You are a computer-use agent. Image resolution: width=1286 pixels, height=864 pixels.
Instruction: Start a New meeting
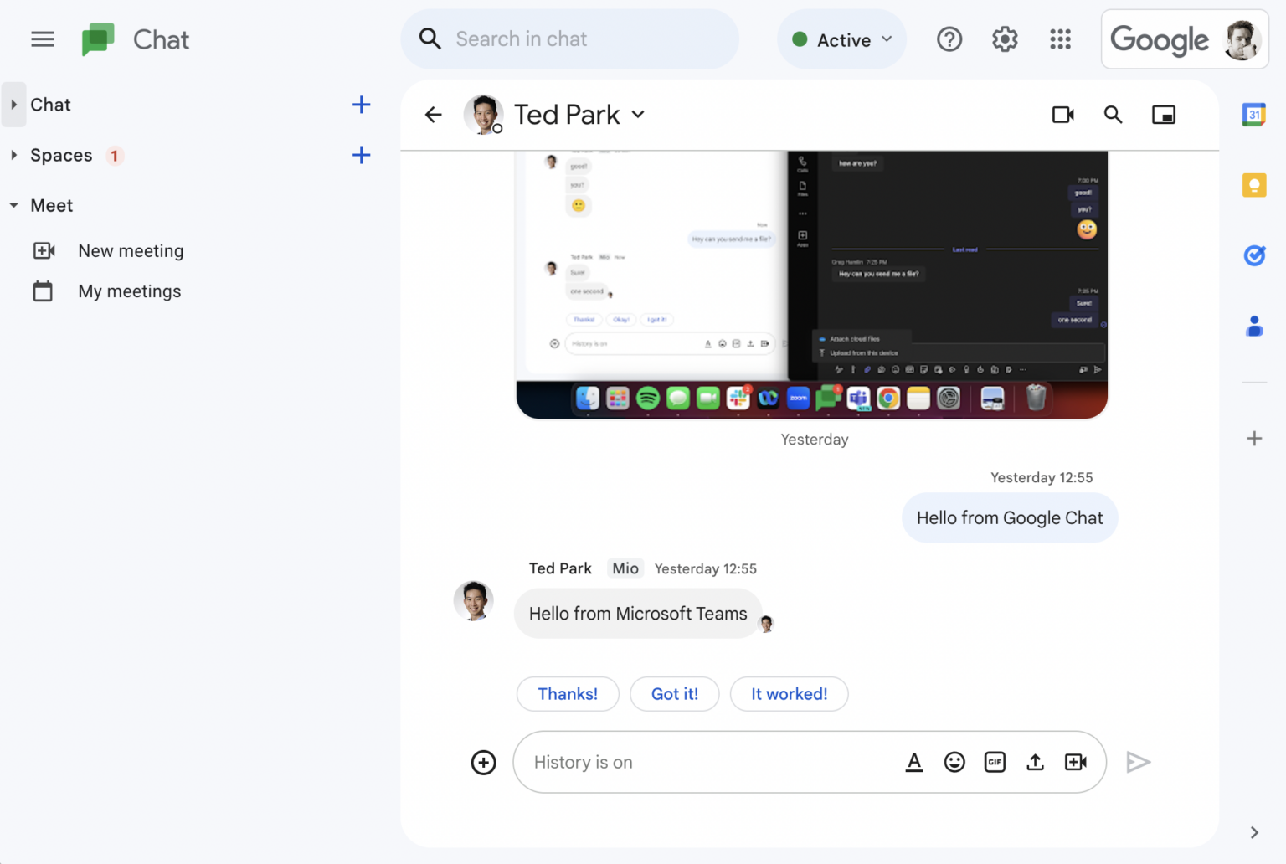point(131,250)
